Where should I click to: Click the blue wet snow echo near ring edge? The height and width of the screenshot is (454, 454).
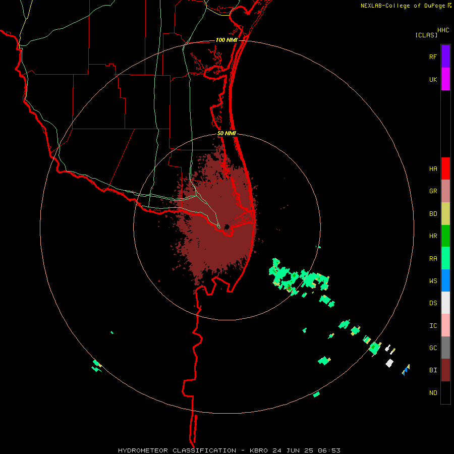(405, 371)
